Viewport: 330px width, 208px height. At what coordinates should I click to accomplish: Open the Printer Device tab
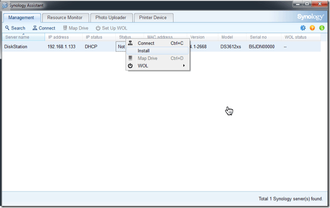[153, 18]
